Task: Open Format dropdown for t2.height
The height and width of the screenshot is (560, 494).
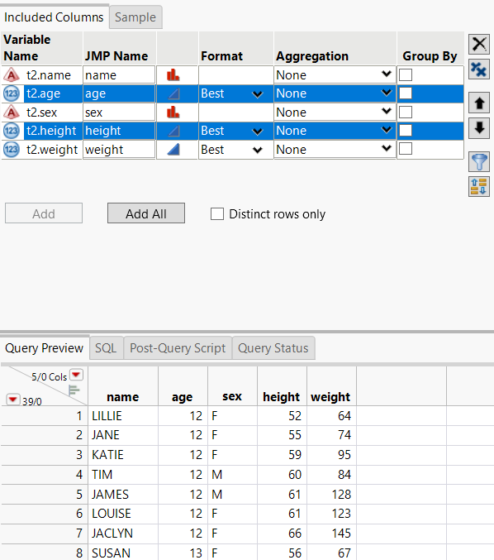Action: 235,131
